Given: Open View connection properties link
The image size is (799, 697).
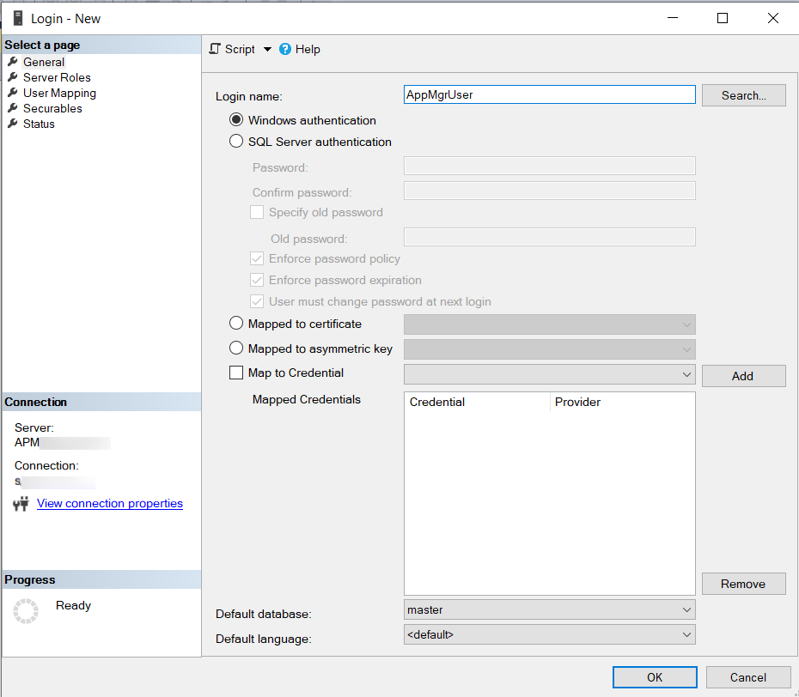Looking at the screenshot, I should [110, 503].
